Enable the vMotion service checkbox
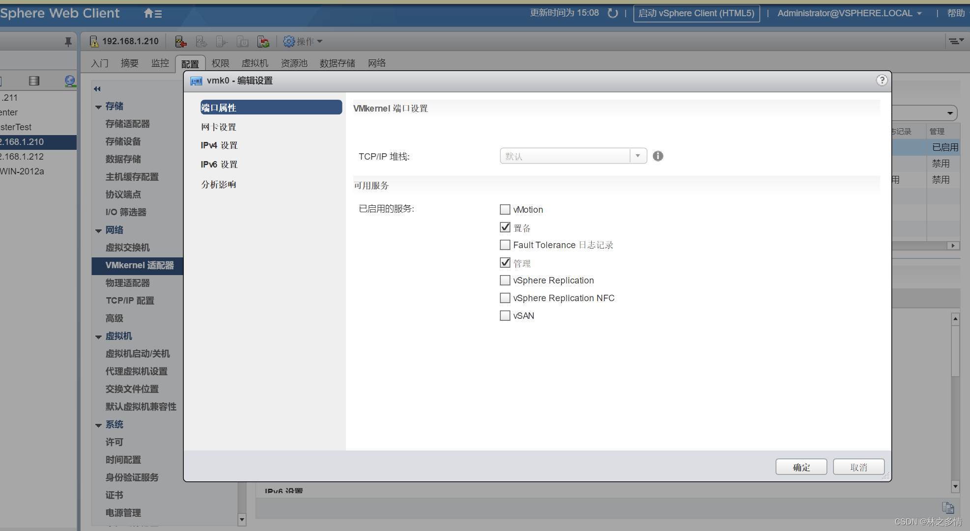This screenshot has height=531, width=970. tap(505, 210)
